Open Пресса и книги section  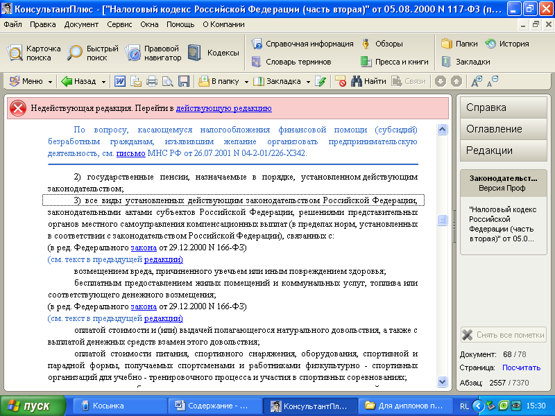[x=394, y=62]
